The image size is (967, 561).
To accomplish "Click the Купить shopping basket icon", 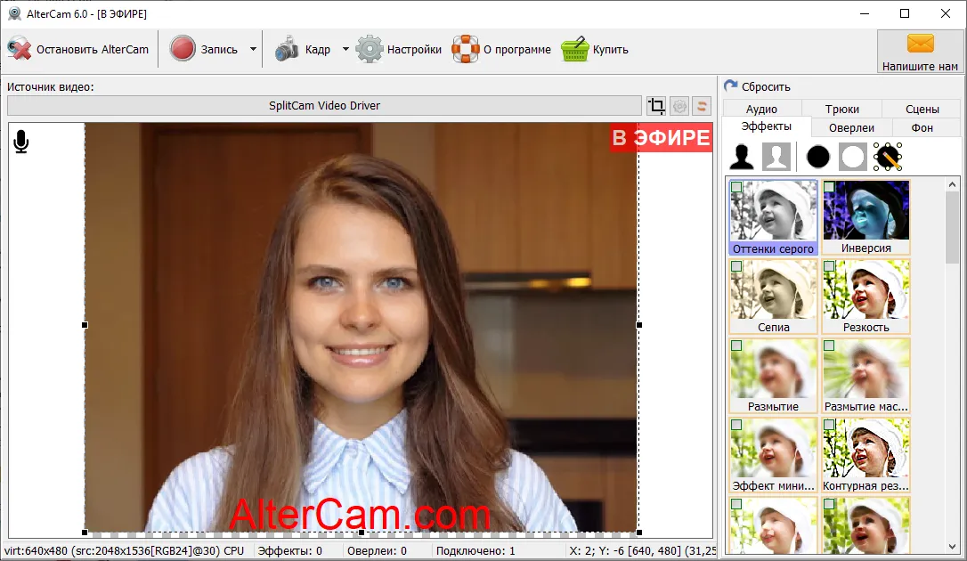I will pos(575,49).
